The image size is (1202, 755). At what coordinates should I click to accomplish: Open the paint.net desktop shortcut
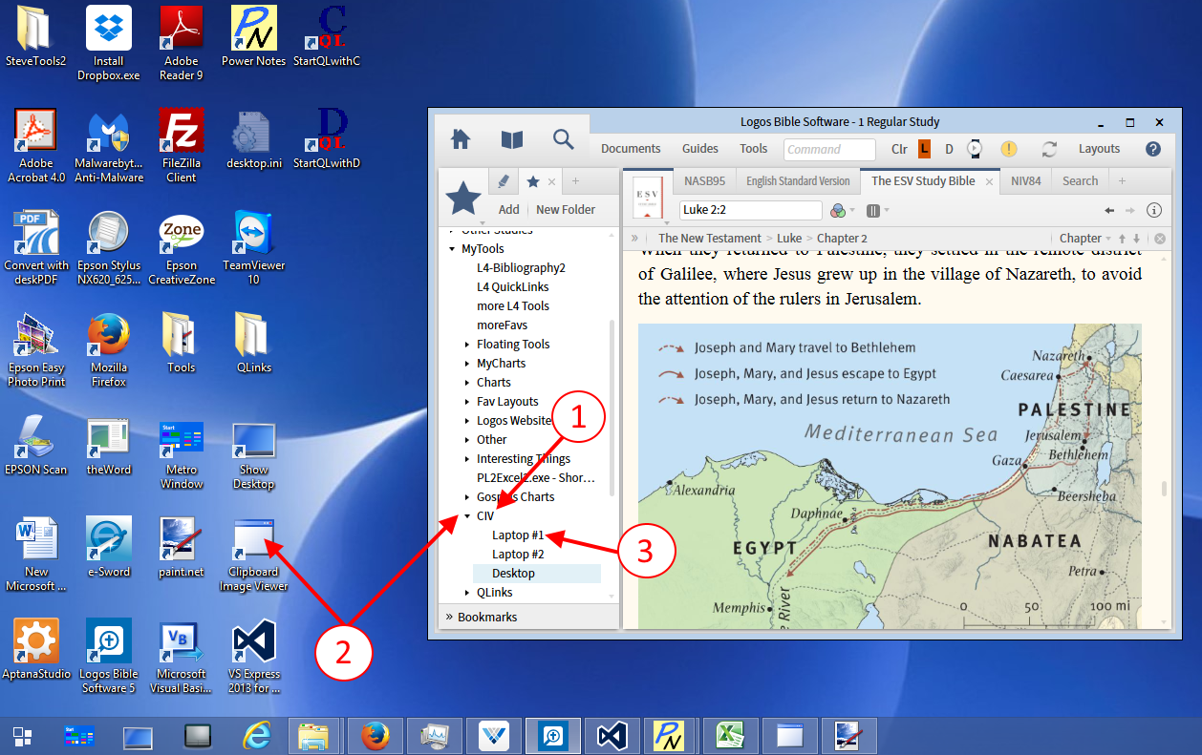182,547
